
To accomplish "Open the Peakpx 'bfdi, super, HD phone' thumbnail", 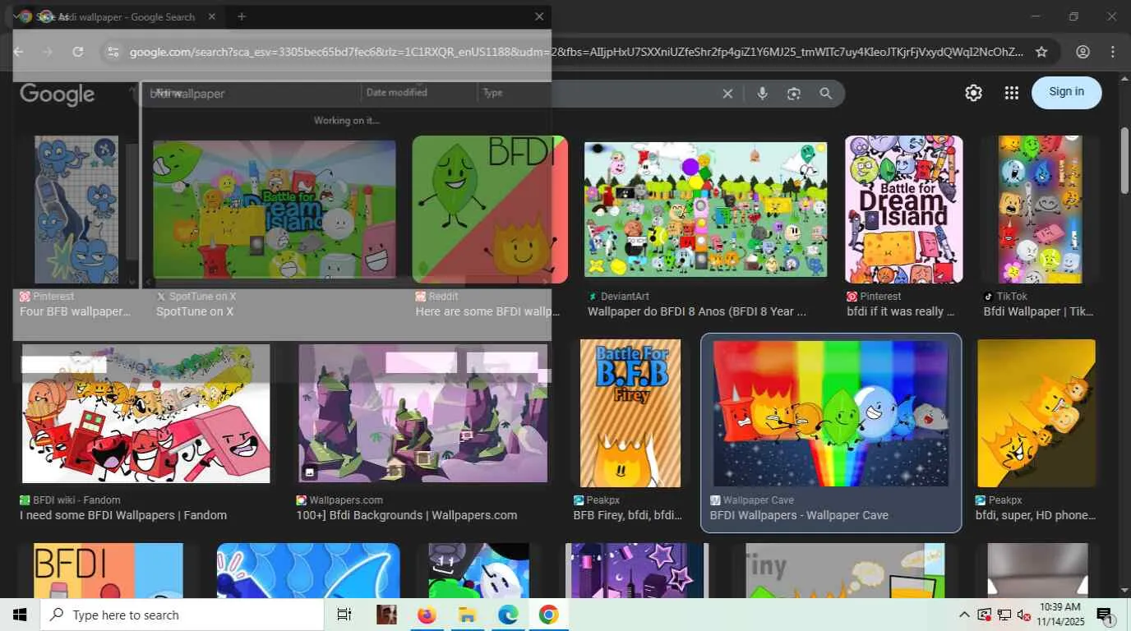I will click(1036, 413).
